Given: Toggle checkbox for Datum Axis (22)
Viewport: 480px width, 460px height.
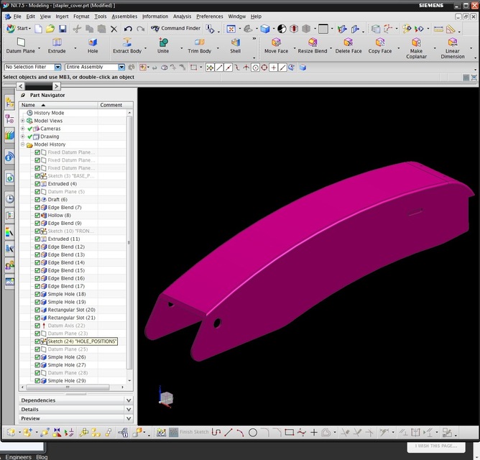Looking at the screenshot, I should pyautogui.click(x=37, y=326).
